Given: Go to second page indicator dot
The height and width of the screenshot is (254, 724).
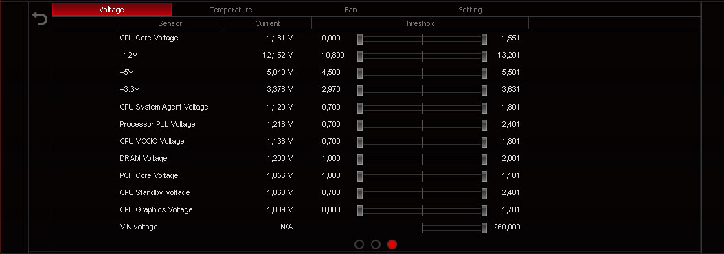Looking at the screenshot, I should 376,244.
